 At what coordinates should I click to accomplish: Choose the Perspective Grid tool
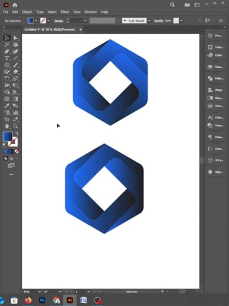pyautogui.click(x=15, y=92)
